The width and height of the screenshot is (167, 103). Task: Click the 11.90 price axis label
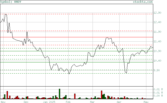(x=157, y=32)
